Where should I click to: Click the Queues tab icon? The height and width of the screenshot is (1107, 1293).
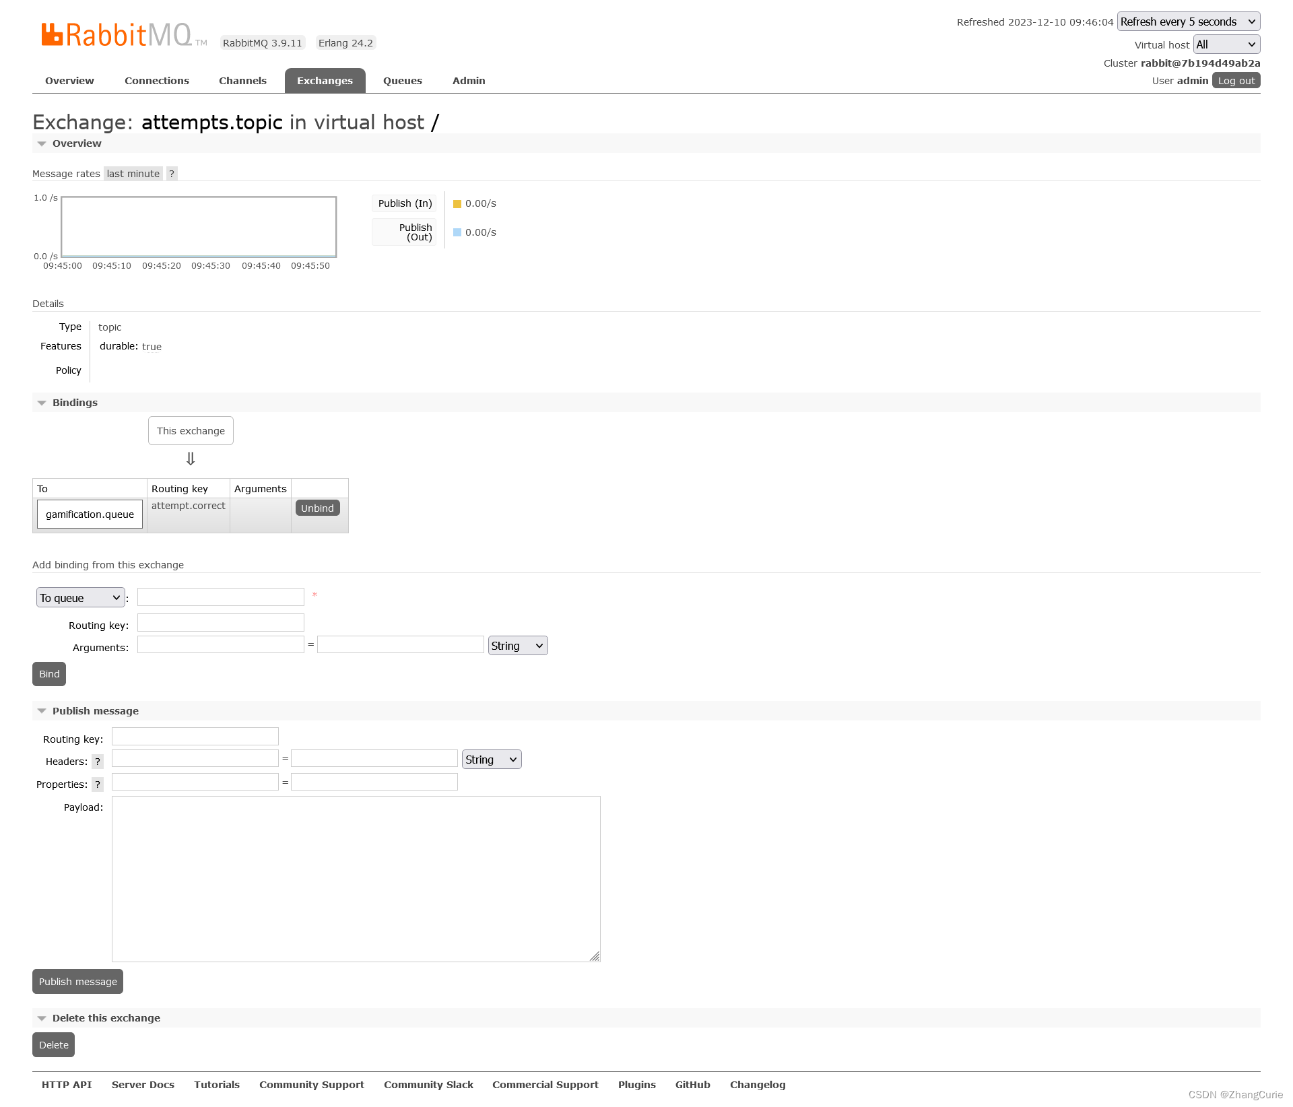[x=402, y=80]
